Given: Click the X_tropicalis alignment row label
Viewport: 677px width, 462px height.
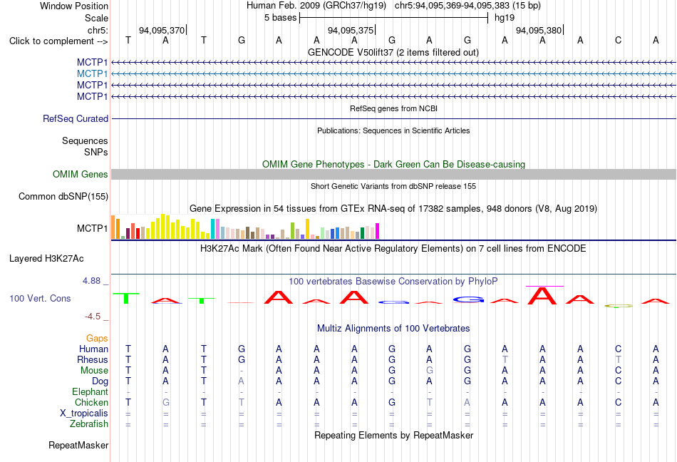Looking at the screenshot, I should tap(84, 414).
